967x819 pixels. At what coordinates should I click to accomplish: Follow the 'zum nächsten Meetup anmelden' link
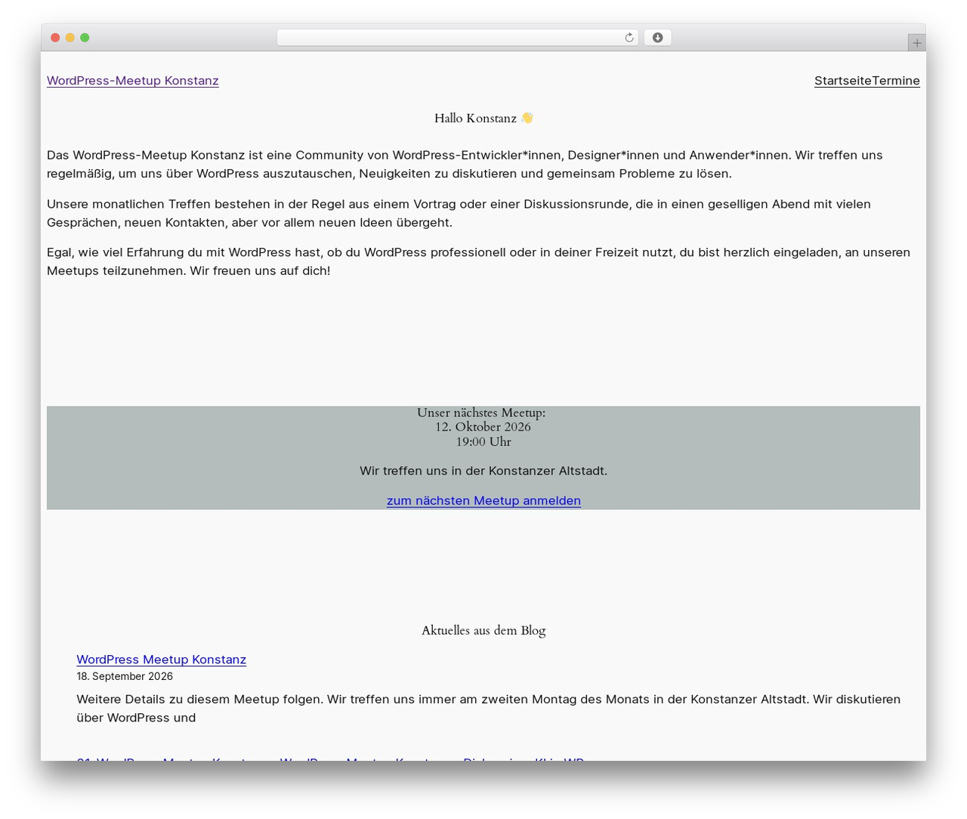(483, 501)
